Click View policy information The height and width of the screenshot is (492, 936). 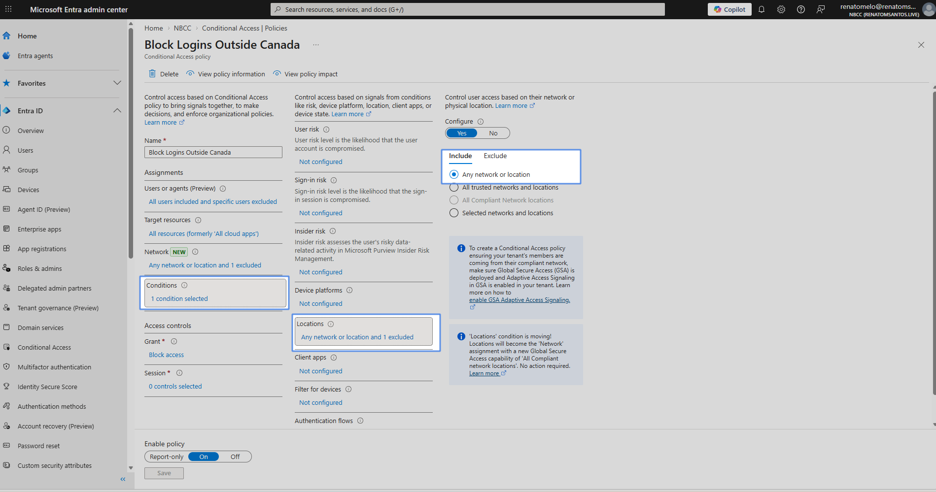[226, 74]
